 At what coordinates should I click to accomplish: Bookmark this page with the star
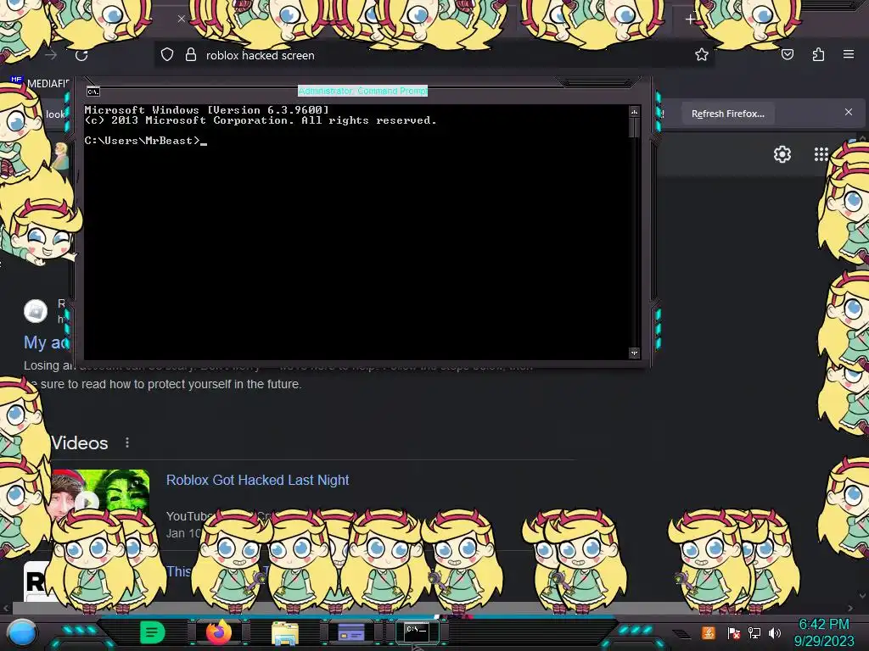click(x=702, y=54)
